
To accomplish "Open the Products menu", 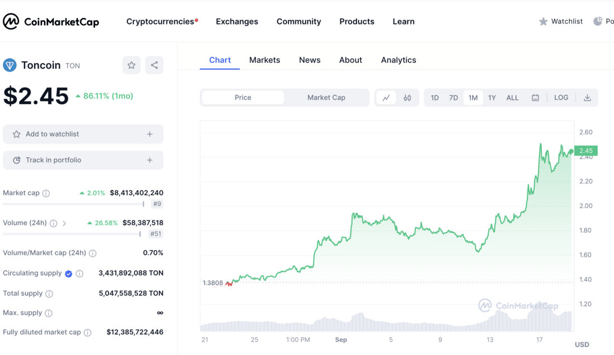I will point(357,22).
